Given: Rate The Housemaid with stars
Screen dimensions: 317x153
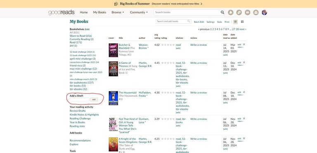Looking at the screenshot, I should tap(168, 92).
